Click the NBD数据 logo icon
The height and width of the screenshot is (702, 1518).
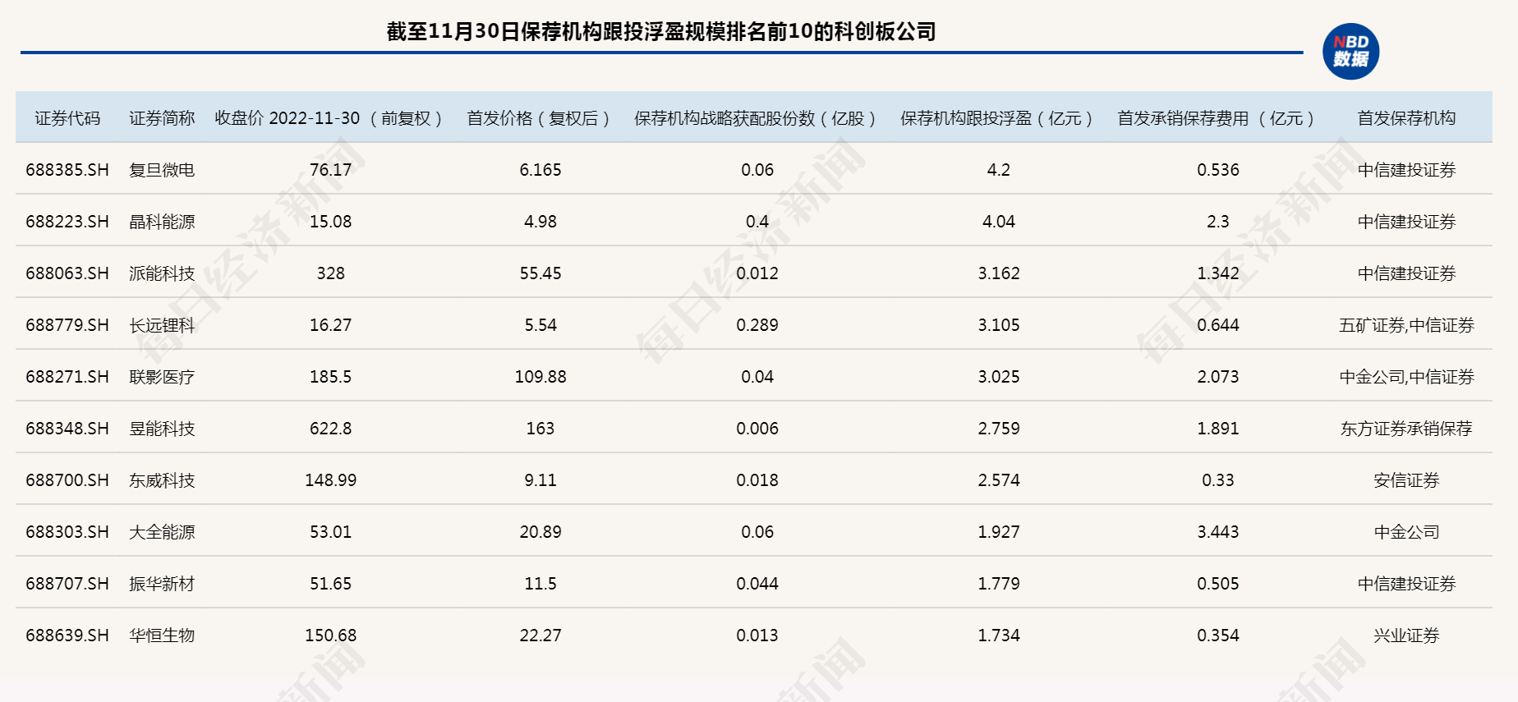pyautogui.click(x=1350, y=51)
